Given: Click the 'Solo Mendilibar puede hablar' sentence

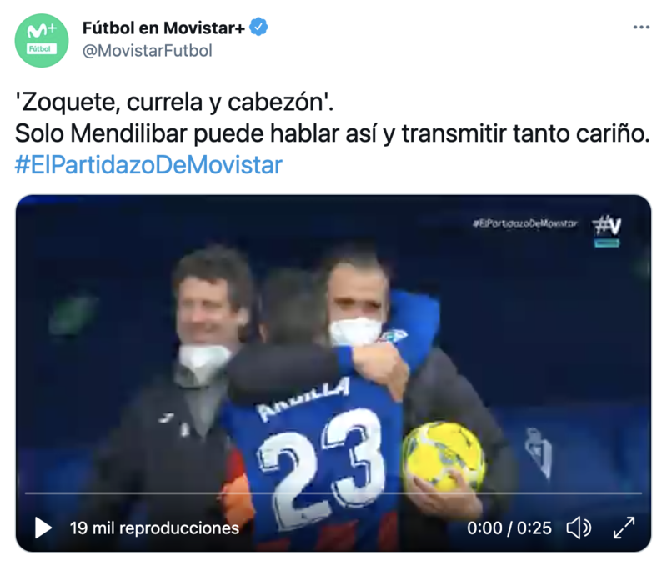Looking at the screenshot, I should tap(332, 133).
